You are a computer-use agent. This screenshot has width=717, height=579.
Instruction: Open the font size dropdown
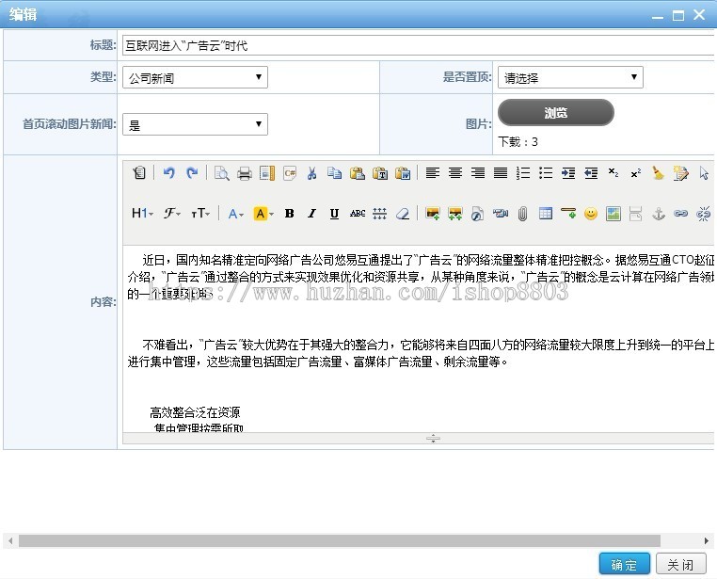(200, 213)
